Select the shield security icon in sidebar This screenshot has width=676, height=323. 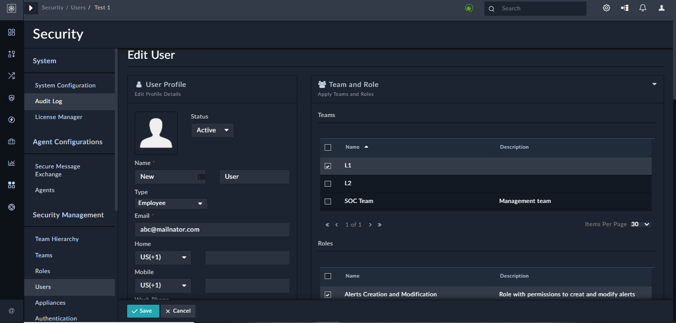11,98
